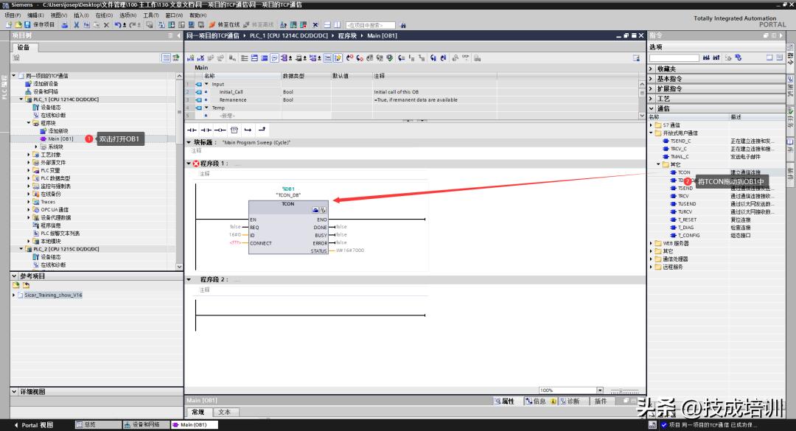Insert an output coil instruction
Viewport: 796px width, 431px height.
tap(220, 130)
